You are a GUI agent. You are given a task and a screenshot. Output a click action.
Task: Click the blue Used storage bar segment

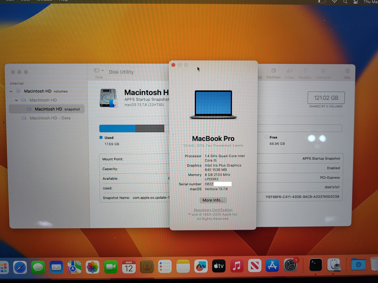(117, 129)
